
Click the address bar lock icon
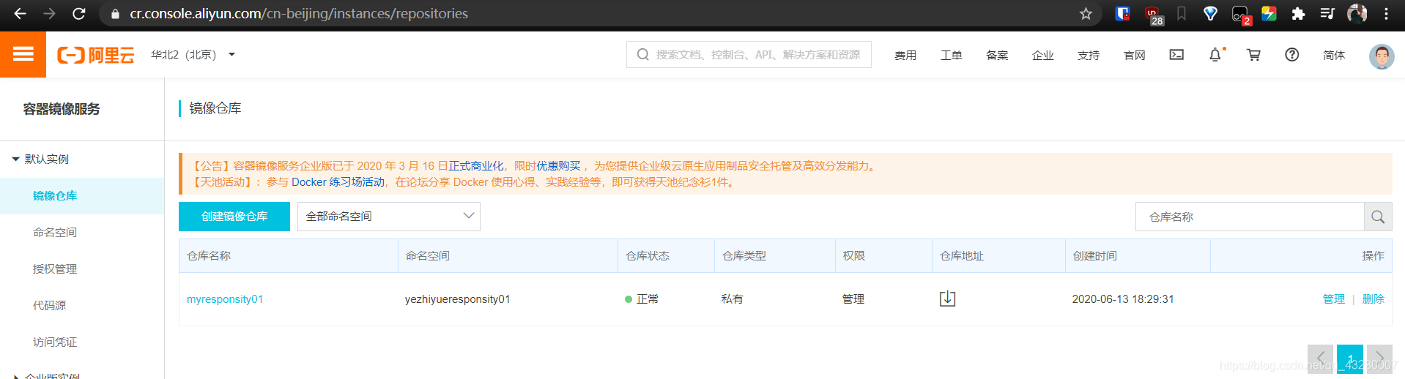(x=115, y=14)
